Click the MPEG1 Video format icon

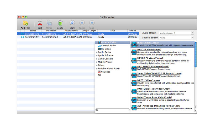(134, 83)
